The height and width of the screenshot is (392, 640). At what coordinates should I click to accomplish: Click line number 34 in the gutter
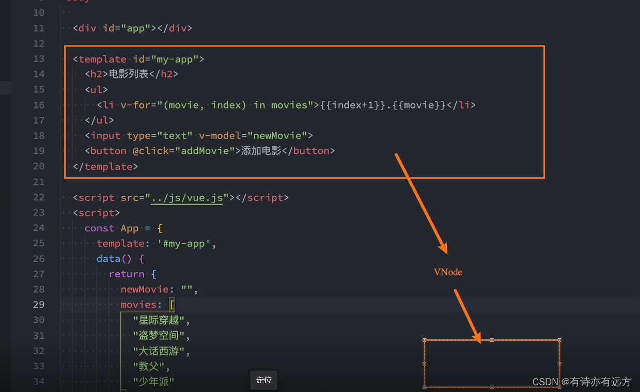(39, 382)
